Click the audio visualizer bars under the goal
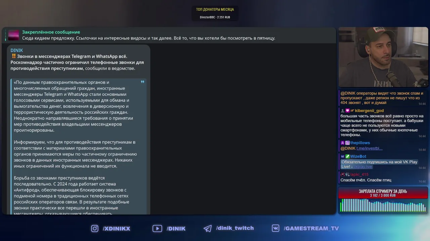Screen dimensions: 430x241 tap(383, 205)
